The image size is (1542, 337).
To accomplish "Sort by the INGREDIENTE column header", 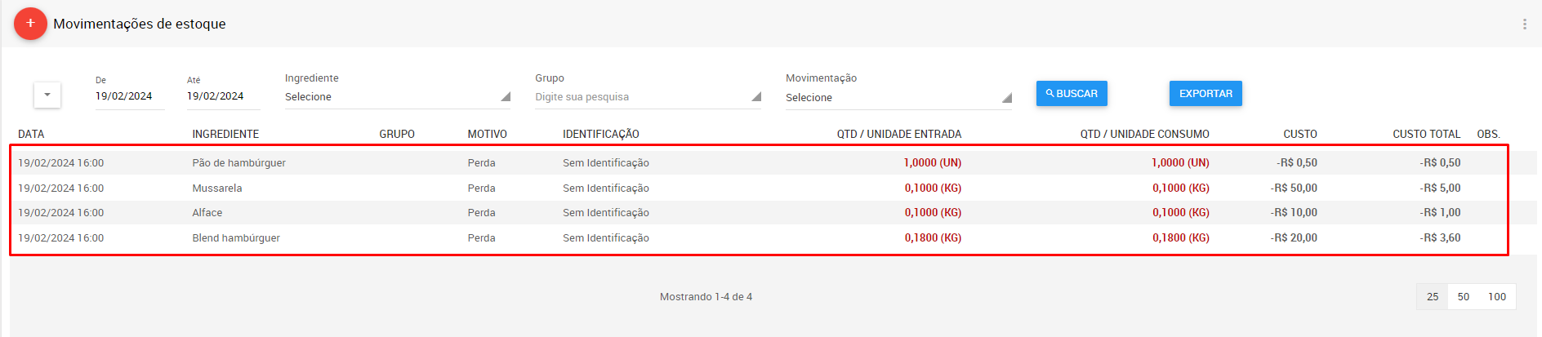I will [225, 134].
